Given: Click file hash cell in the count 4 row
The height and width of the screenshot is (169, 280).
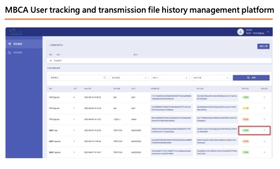Looking at the screenshot, I should pos(171,97).
